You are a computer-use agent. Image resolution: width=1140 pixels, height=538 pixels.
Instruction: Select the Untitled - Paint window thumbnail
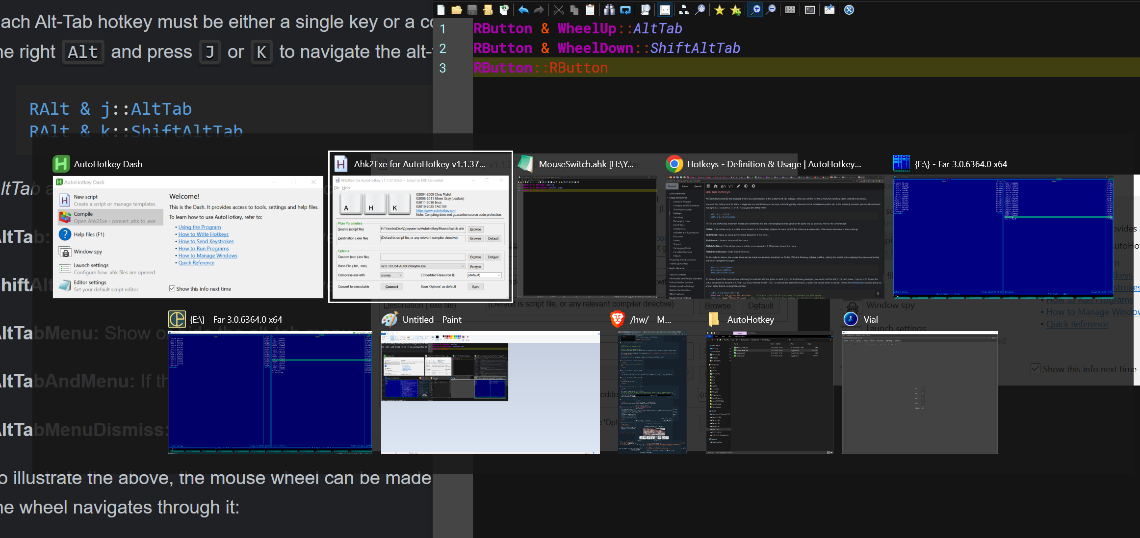click(x=490, y=392)
